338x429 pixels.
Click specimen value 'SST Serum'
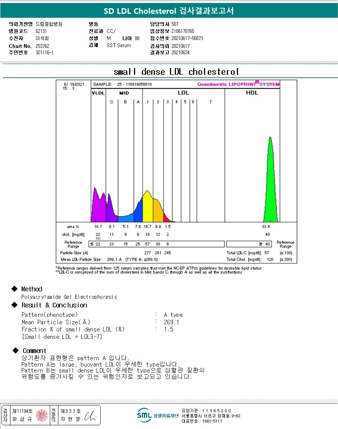tap(119, 45)
